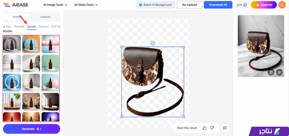289x136 pixels.
Task: Expand the AI Video Tools dropdown
Action: [x=86, y=5]
